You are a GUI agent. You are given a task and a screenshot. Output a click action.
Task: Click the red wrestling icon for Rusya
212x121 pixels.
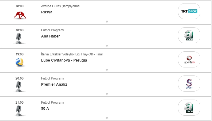tap(20, 15)
